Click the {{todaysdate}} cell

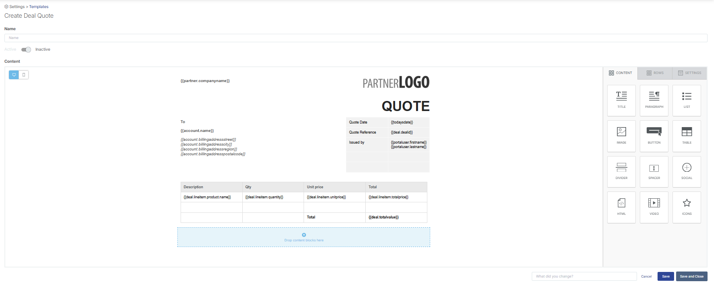click(409, 122)
